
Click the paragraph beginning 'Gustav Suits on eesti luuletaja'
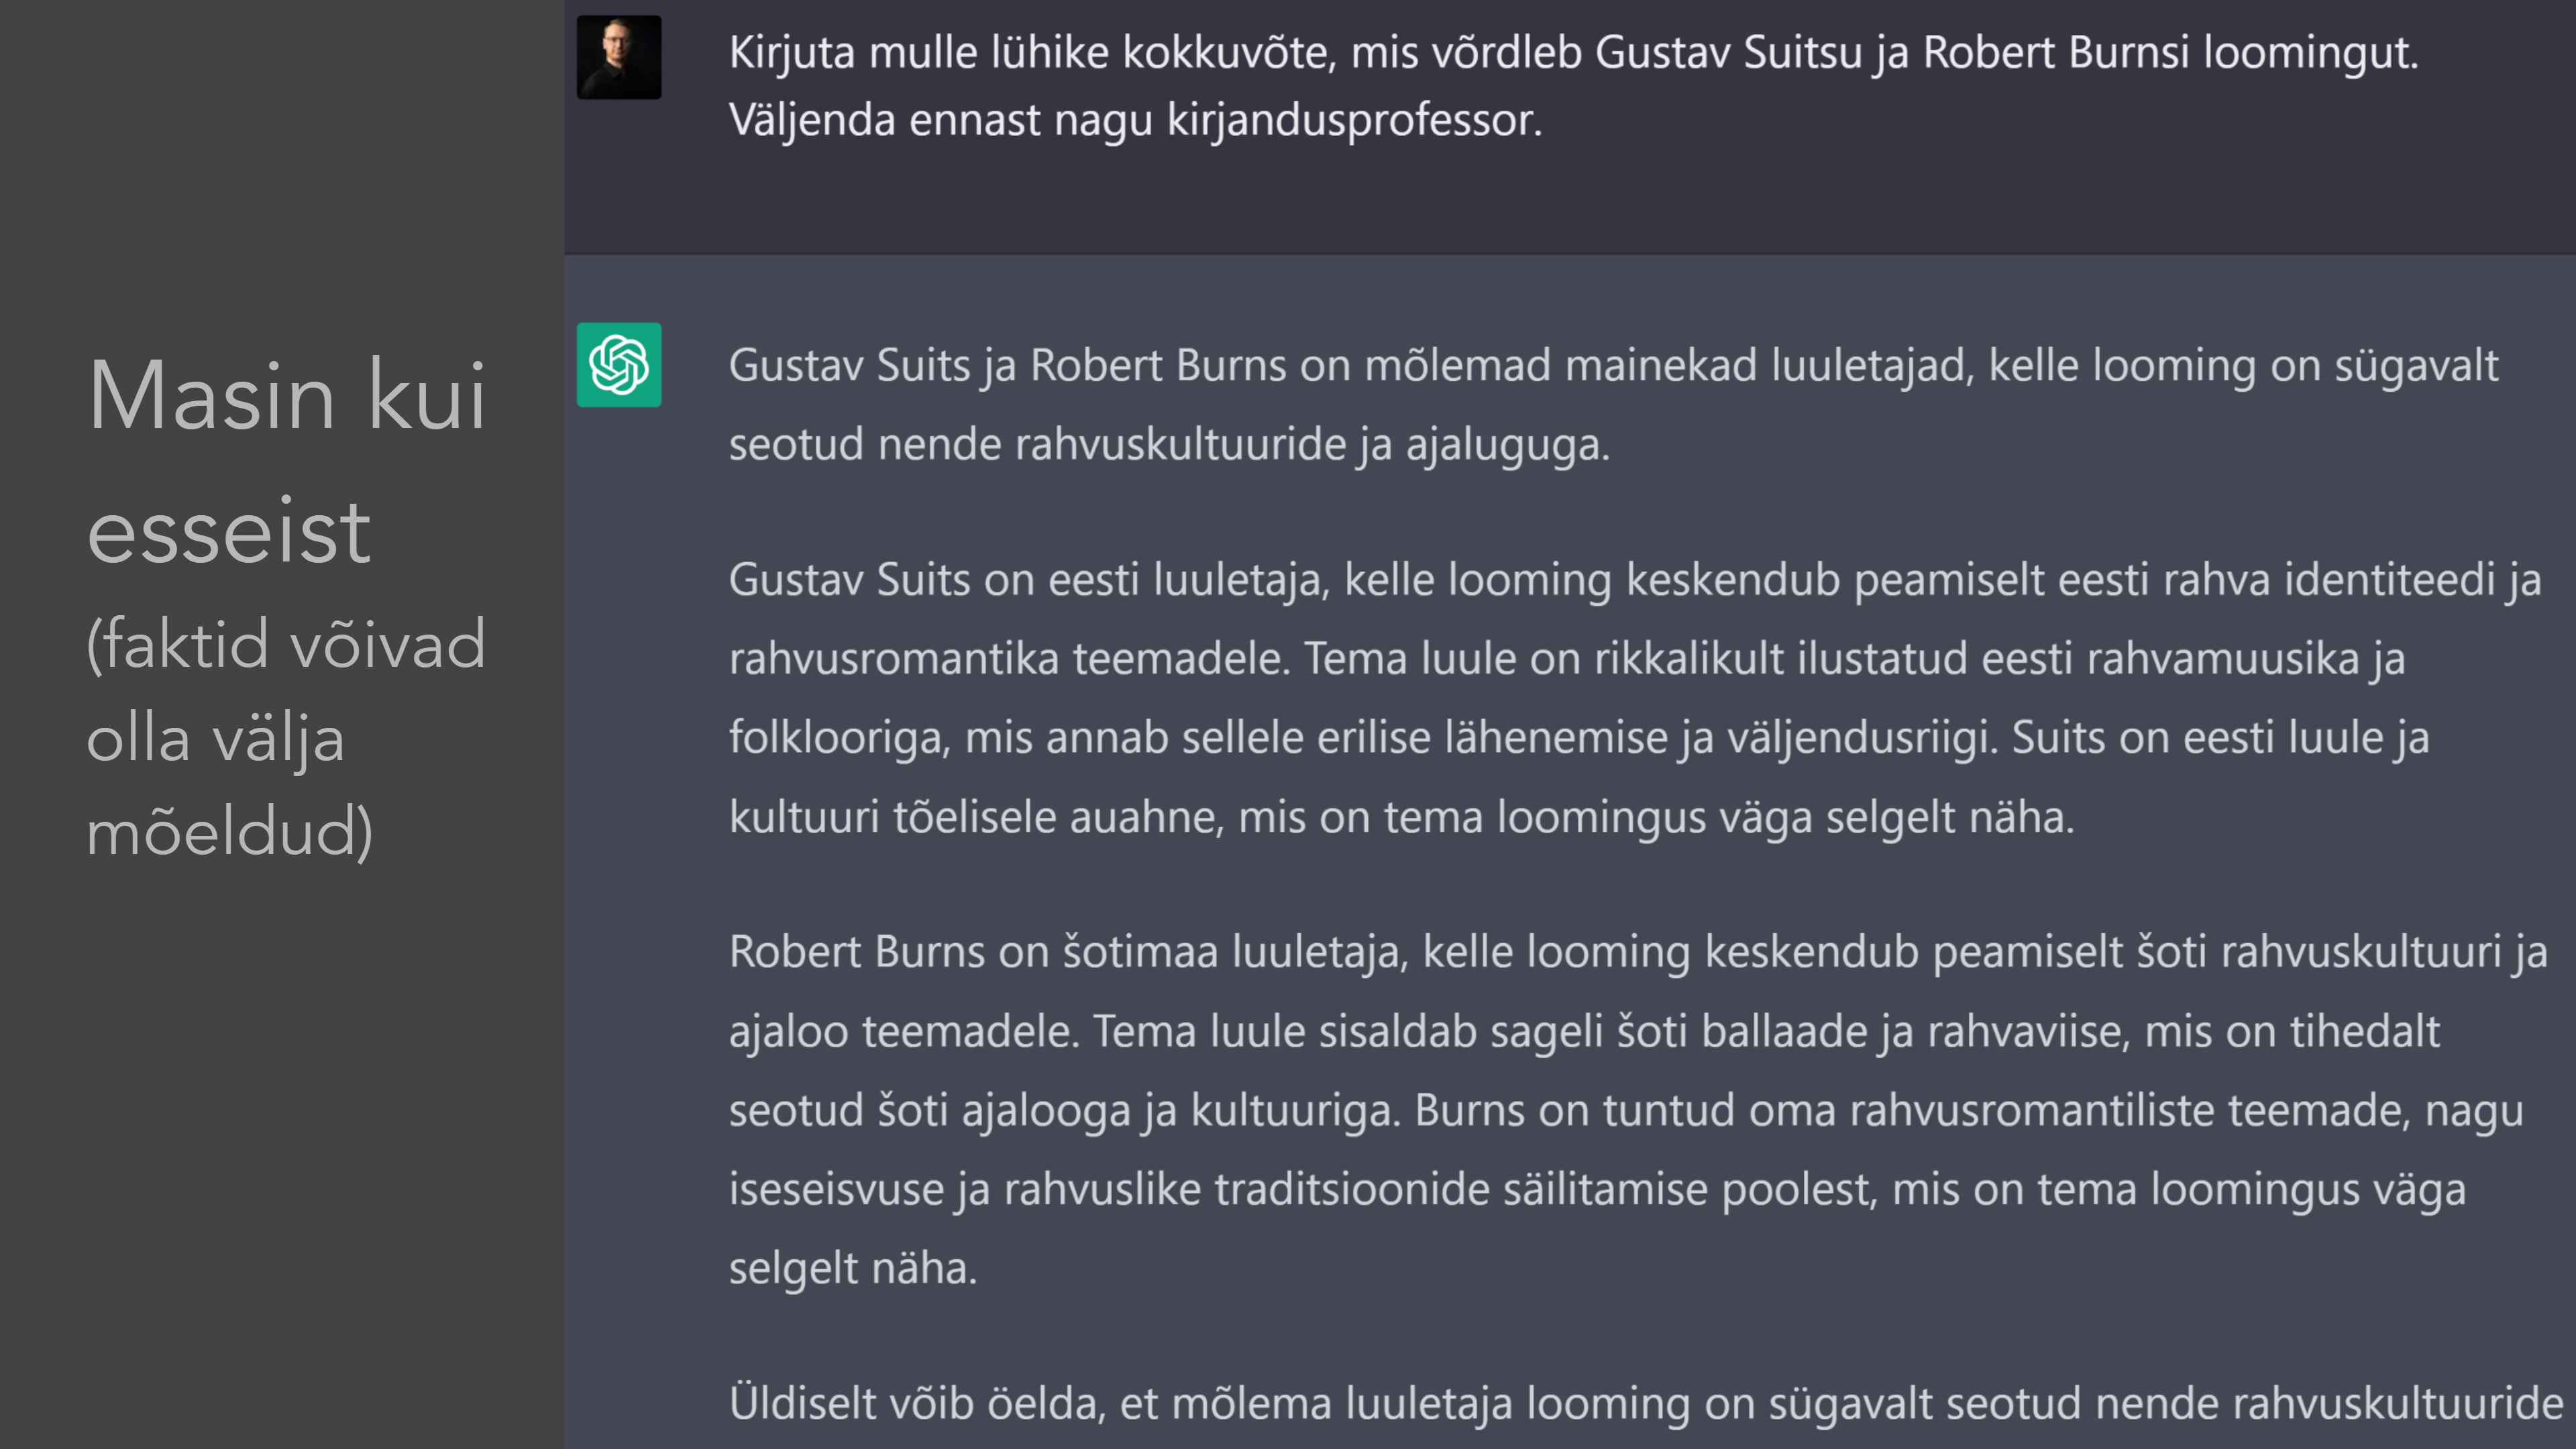[1634, 698]
